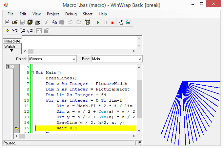223x148 pixels.
Task: Click the WinWrap application icon in title bar
Action: click(6, 5)
